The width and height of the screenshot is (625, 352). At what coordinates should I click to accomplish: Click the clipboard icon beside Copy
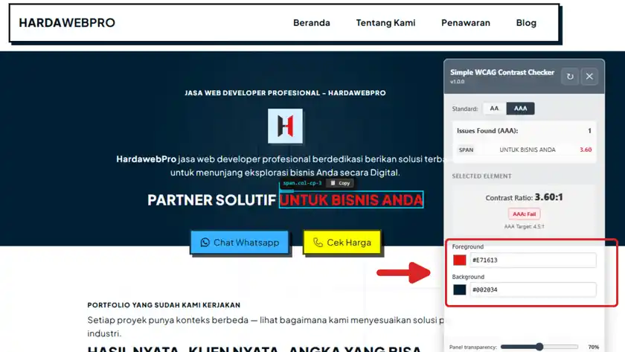point(333,183)
